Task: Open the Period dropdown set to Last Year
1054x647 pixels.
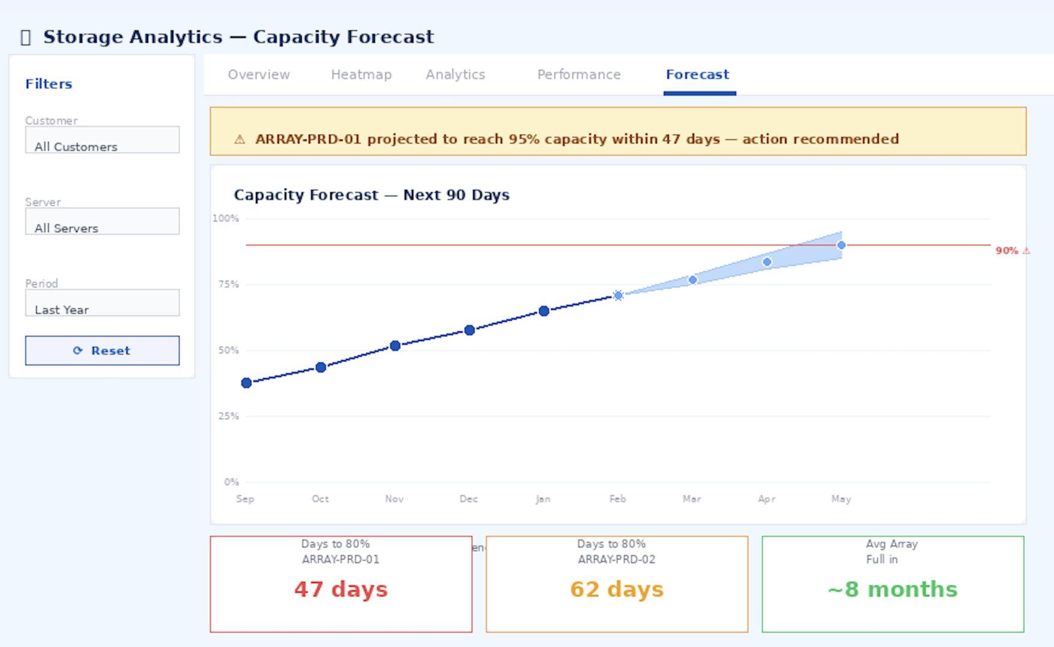Action: tap(102, 303)
